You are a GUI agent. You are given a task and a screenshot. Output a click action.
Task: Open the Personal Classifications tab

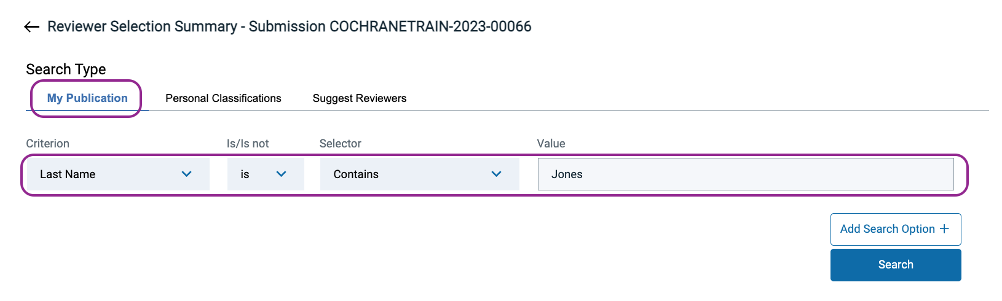(223, 98)
